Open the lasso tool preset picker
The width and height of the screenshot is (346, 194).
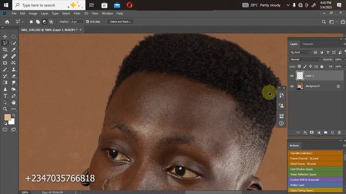coord(19,22)
